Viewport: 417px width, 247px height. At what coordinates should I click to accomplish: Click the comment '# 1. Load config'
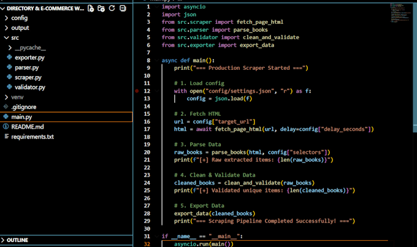point(199,83)
